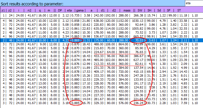203x108 pixels.
Task: Select the row with a value 224.67
Action: [x=101, y=52]
